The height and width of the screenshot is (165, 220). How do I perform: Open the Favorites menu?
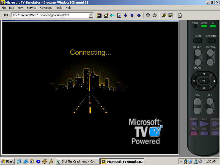point(46,8)
